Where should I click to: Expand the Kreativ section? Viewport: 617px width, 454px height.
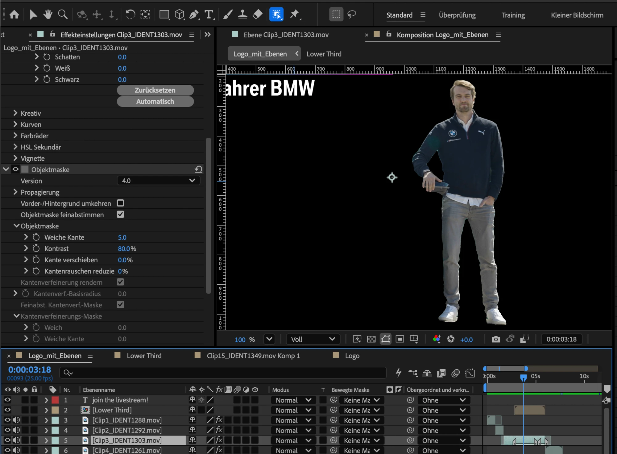[15, 113]
